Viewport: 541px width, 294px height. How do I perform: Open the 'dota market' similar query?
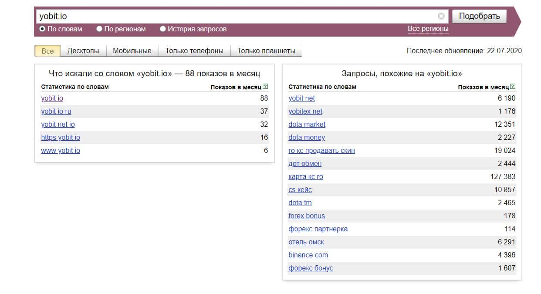307,125
